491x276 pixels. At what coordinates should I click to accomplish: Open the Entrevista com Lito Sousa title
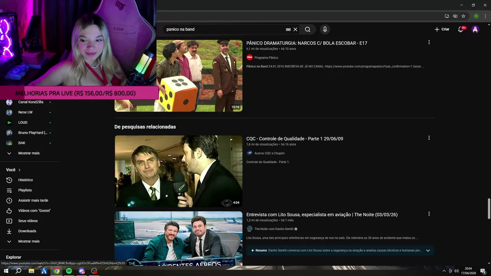click(322, 215)
